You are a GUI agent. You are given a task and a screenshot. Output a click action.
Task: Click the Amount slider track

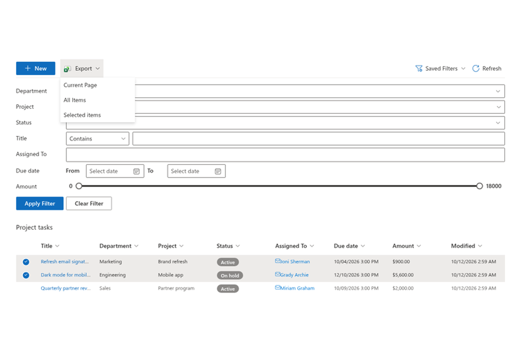pos(279,186)
